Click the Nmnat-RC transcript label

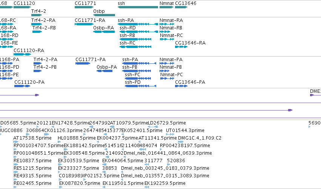tap(171, 35)
